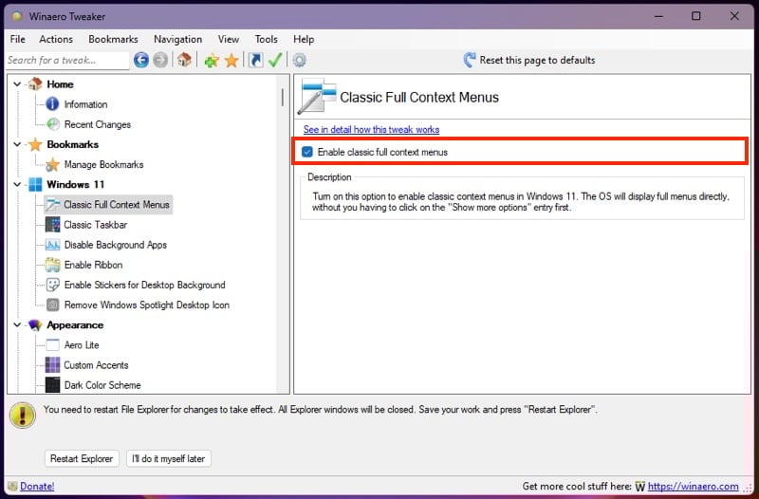Click the tree panel vertical scrollbar thumb

pyautogui.click(x=283, y=98)
